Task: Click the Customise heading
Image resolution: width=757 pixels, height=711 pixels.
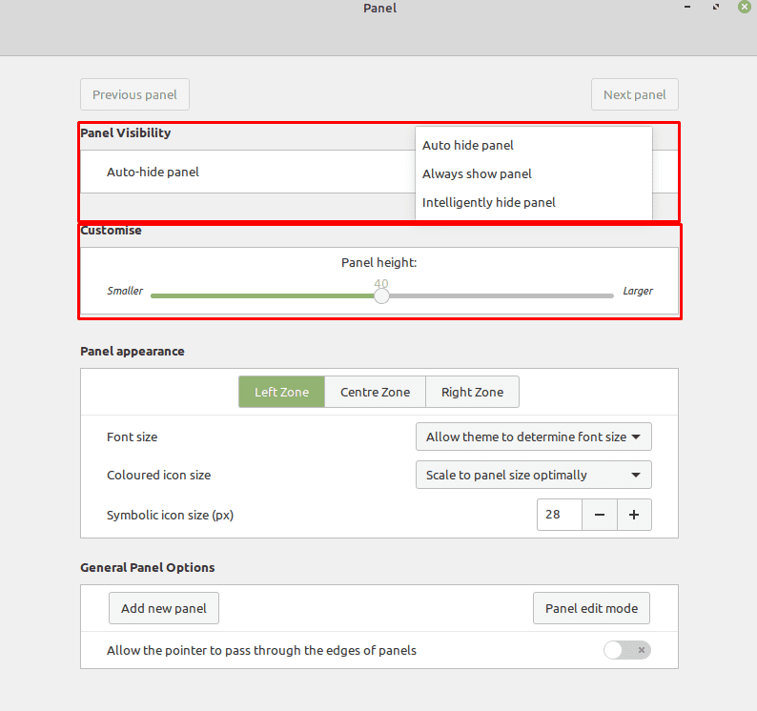Action: [111, 231]
